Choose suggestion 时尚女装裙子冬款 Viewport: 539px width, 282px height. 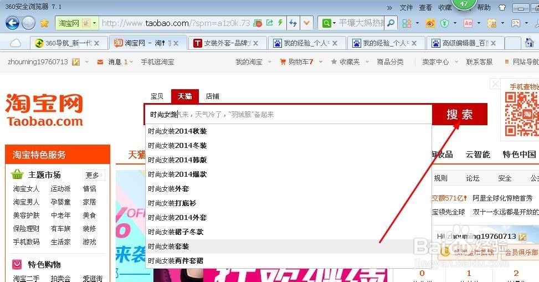[288, 232]
